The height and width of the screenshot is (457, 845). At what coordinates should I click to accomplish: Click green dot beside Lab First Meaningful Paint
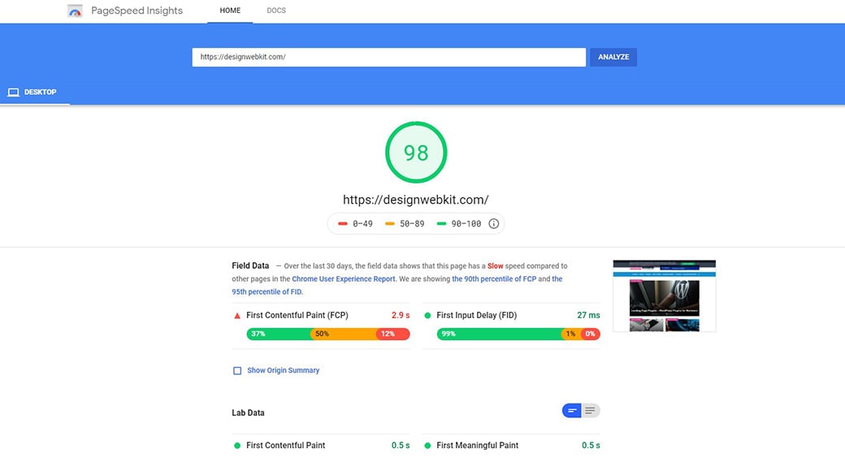(x=427, y=446)
